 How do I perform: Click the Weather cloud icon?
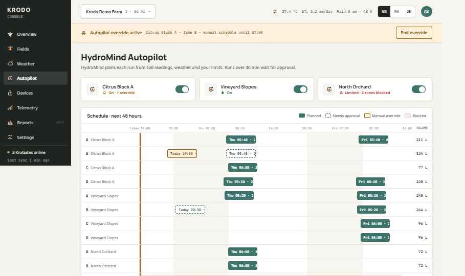tap(10, 63)
